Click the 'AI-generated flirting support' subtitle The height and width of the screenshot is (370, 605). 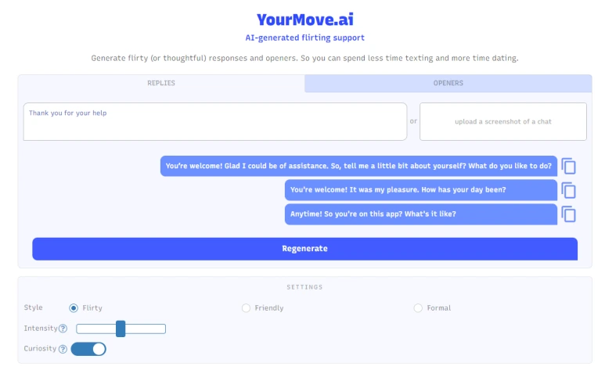pos(304,38)
